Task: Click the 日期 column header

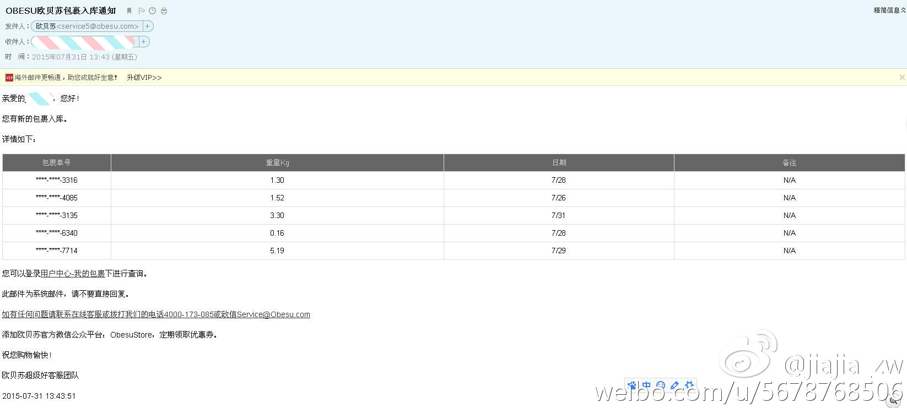Action: (x=559, y=163)
